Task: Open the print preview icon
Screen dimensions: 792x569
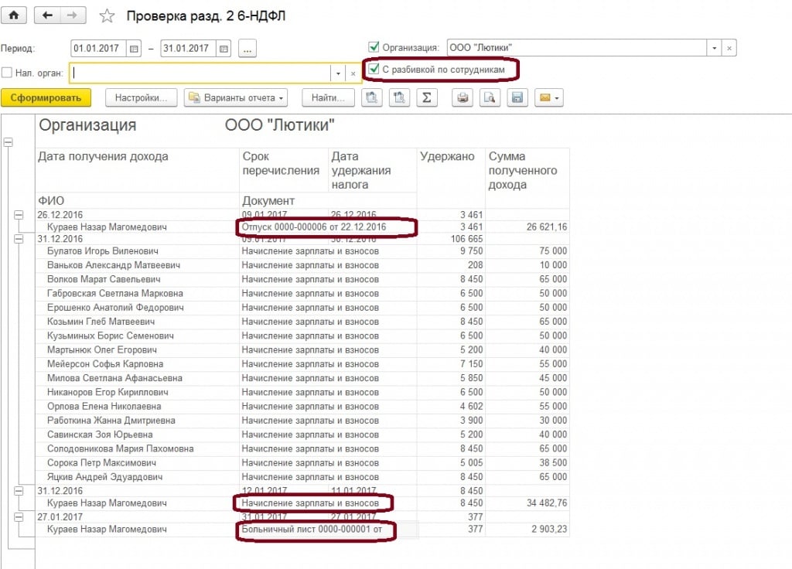Action: point(489,98)
